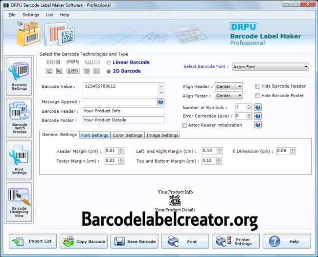The image size is (318, 257).
Task: Click the Barcode Header input field
Action: [124, 111]
